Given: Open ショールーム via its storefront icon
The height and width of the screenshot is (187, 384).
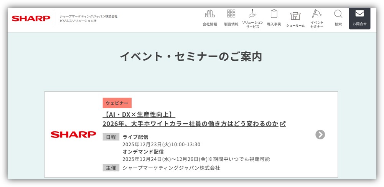Looking at the screenshot, I should (295, 16).
